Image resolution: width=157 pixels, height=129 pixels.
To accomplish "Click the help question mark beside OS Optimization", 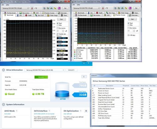I will (81, 111).
